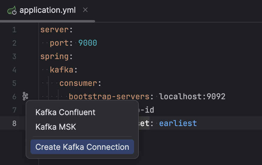The width and height of the screenshot is (262, 165).
Task: Choose Kafka MSK from the popup
Action: click(56, 127)
